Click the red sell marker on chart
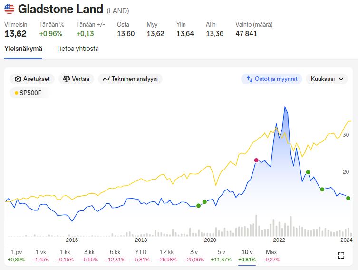The image size is (358, 270). [256, 160]
